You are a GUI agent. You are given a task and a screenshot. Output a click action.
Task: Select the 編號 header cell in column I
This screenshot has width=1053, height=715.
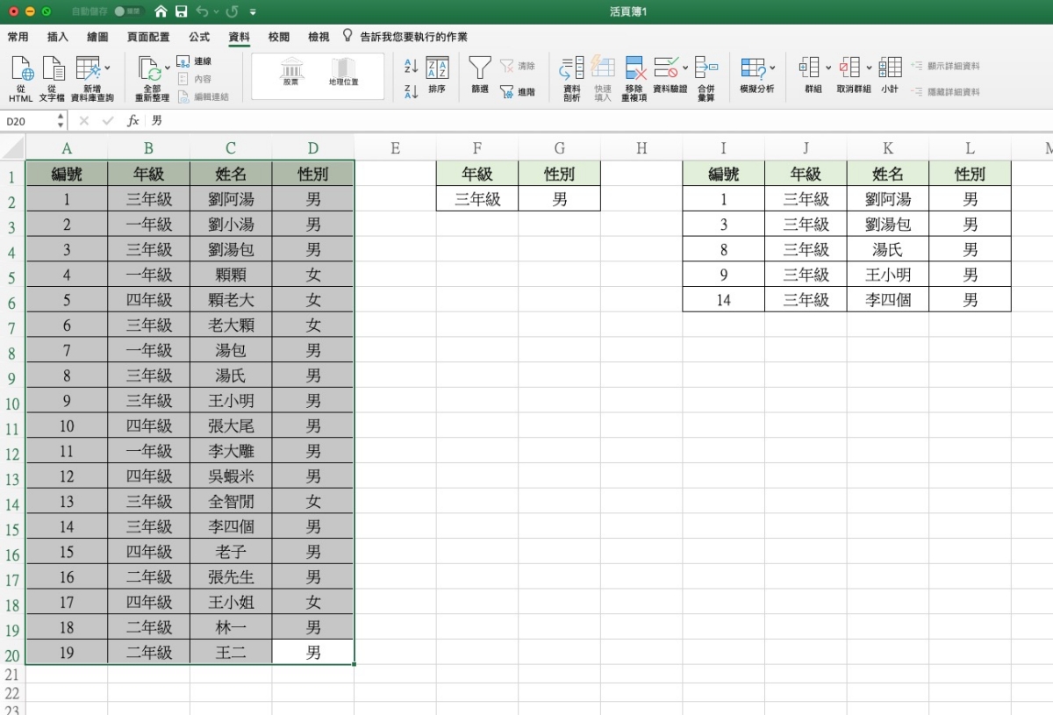[724, 174]
